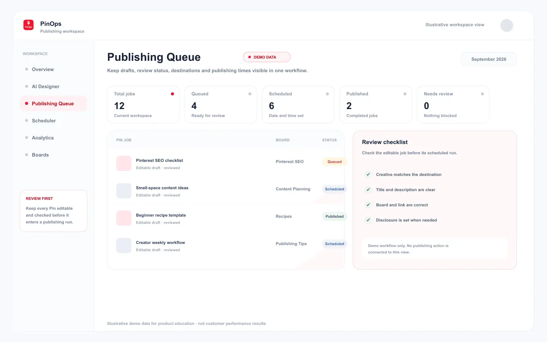Open the user avatar circle
Screen dimensions: 547x342
coord(507,25)
